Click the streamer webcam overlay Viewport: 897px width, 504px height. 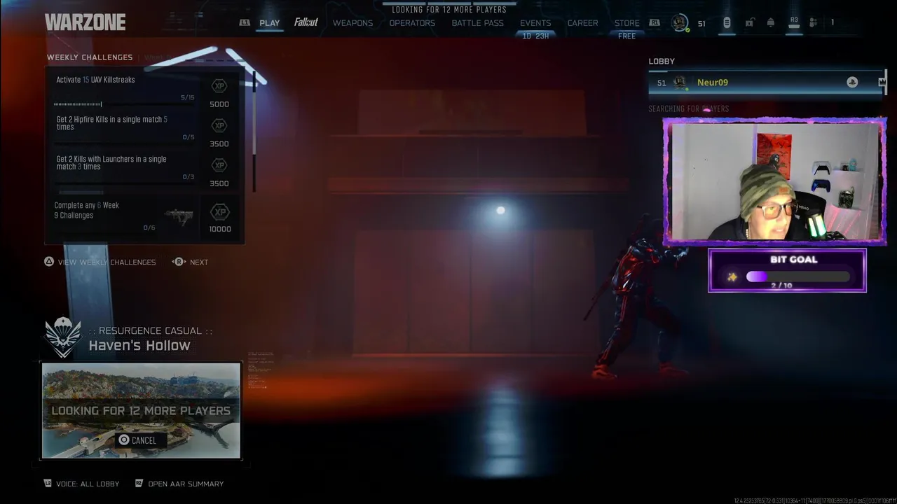pyautogui.click(x=775, y=182)
